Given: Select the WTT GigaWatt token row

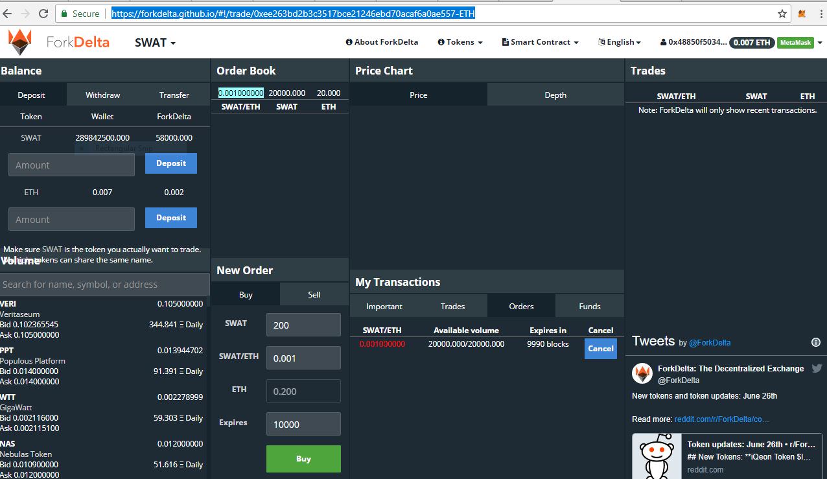Looking at the screenshot, I should [102, 412].
